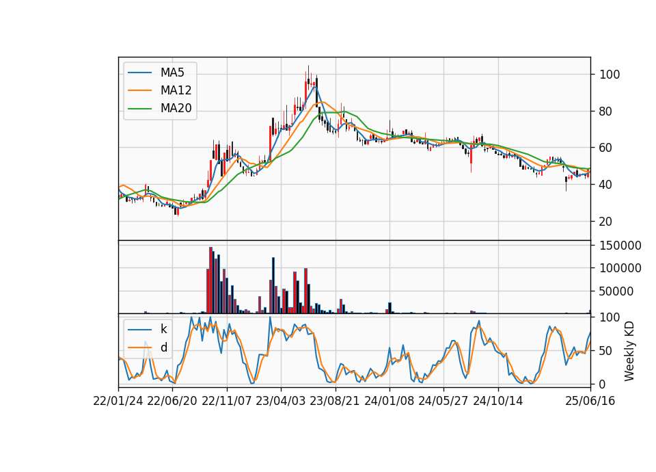The image size is (656, 472).
Task: Click the d legend label in KD panel
Action: tap(164, 348)
